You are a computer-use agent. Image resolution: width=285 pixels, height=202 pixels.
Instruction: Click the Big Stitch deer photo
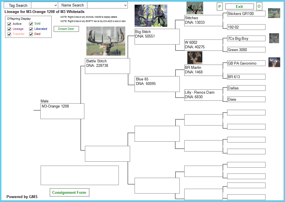(x=151, y=16)
